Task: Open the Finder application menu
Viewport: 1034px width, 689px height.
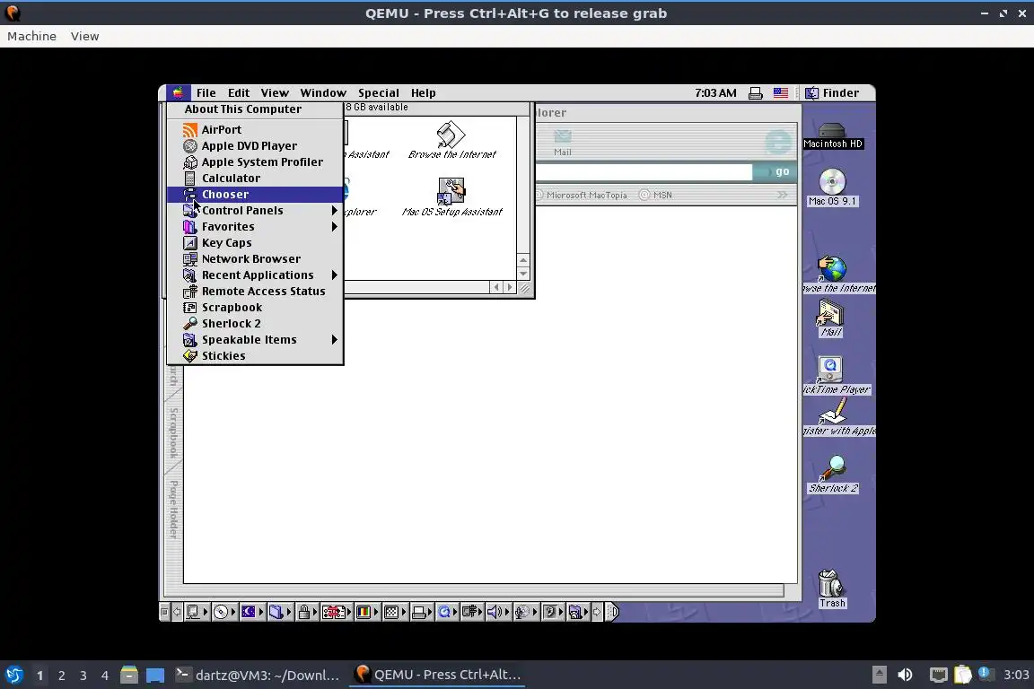Action: click(832, 93)
